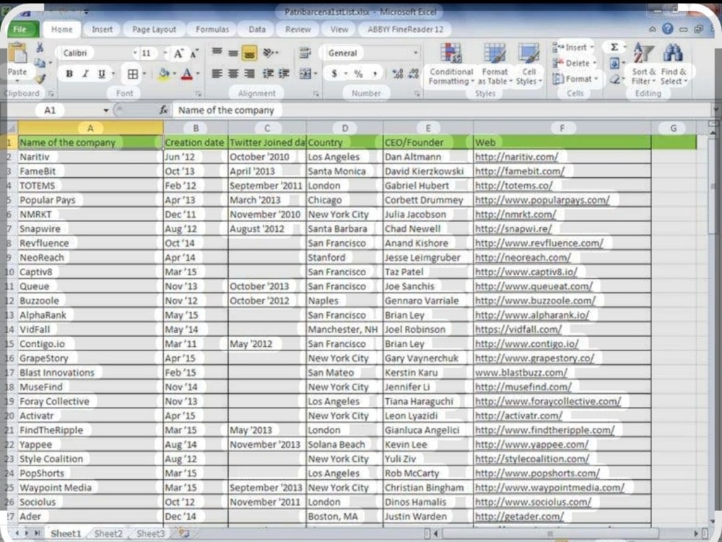Toggle Bold formatting
The height and width of the screenshot is (542, 722).
69,73
